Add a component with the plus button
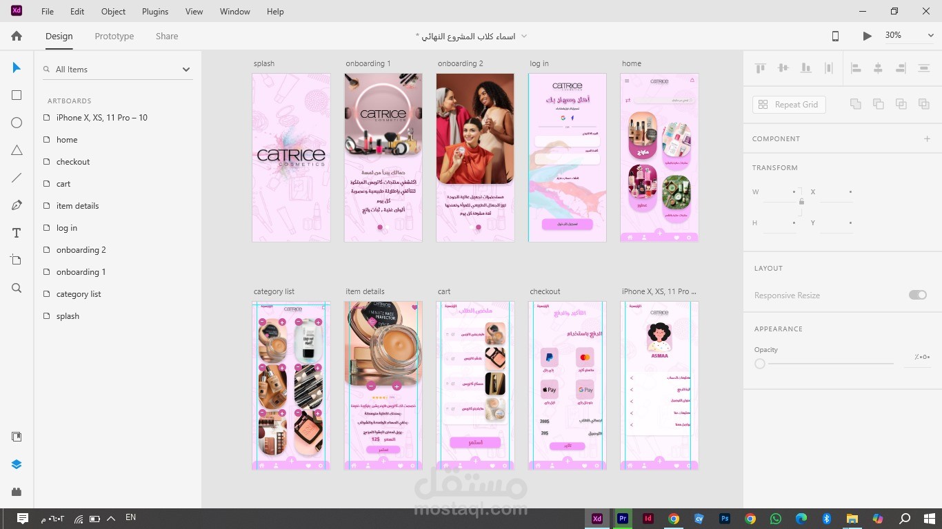942x529 pixels. (928, 138)
